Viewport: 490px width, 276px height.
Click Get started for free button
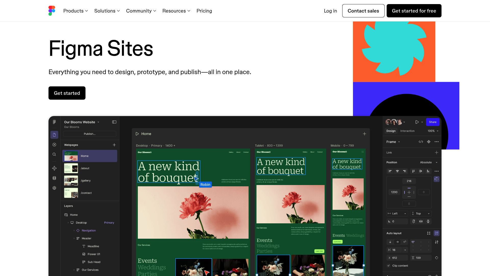pyautogui.click(x=414, y=11)
